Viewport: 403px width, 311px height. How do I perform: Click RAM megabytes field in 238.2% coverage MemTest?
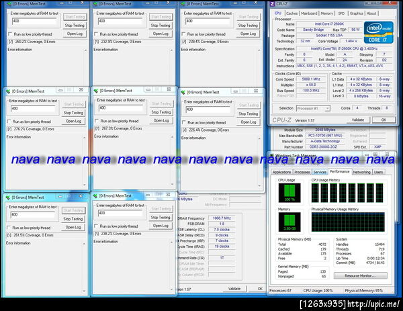tap(120, 213)
